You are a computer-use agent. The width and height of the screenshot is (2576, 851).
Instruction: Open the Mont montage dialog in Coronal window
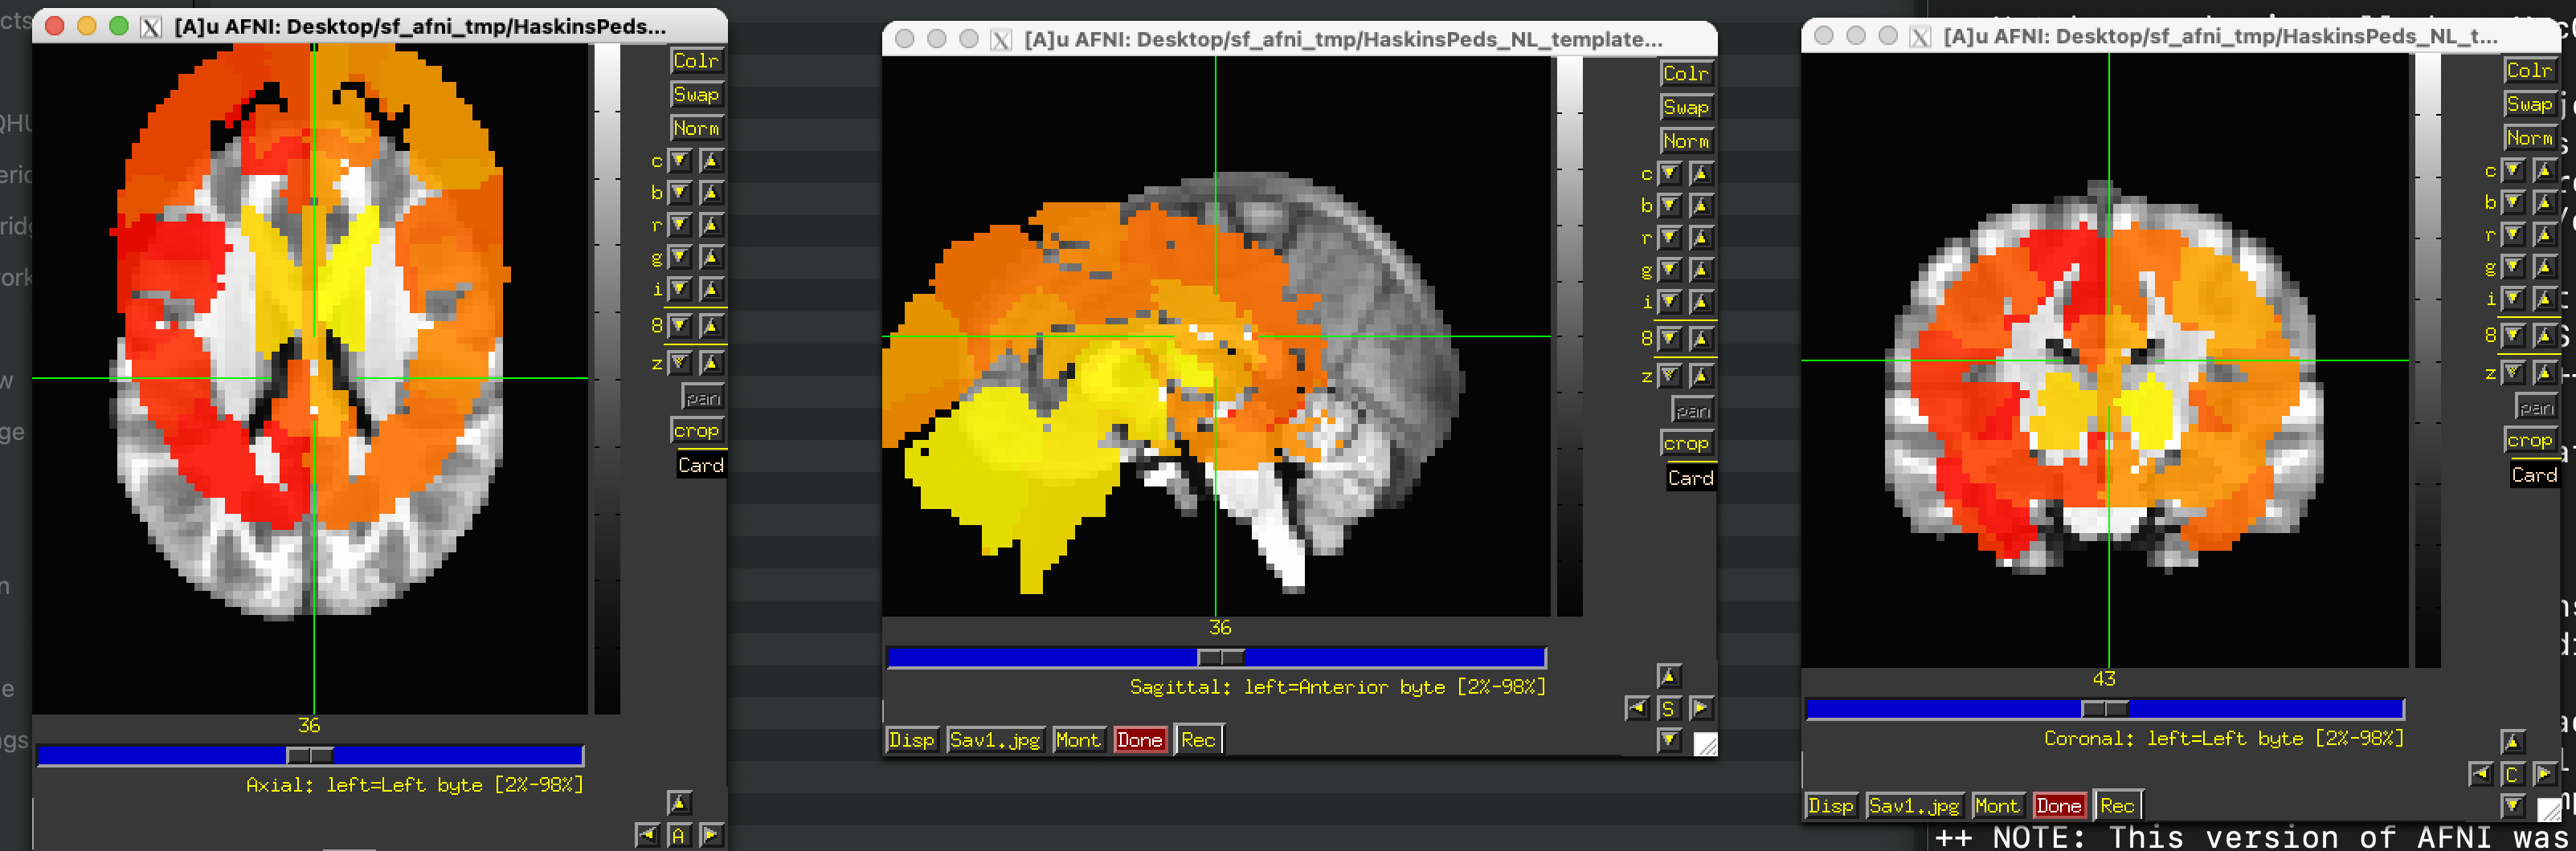click(1996, 805)
